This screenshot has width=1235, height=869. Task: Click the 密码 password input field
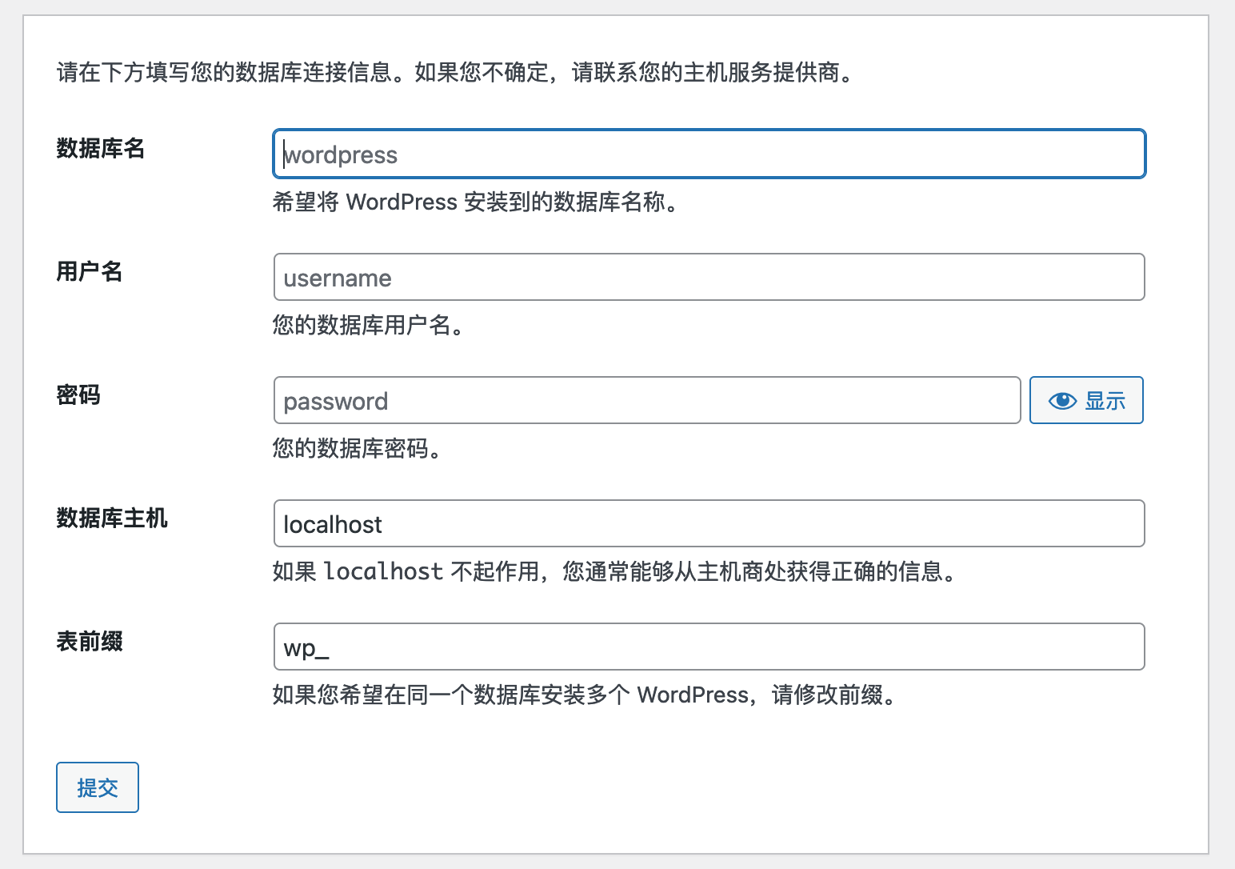click(x=647, y=400)
